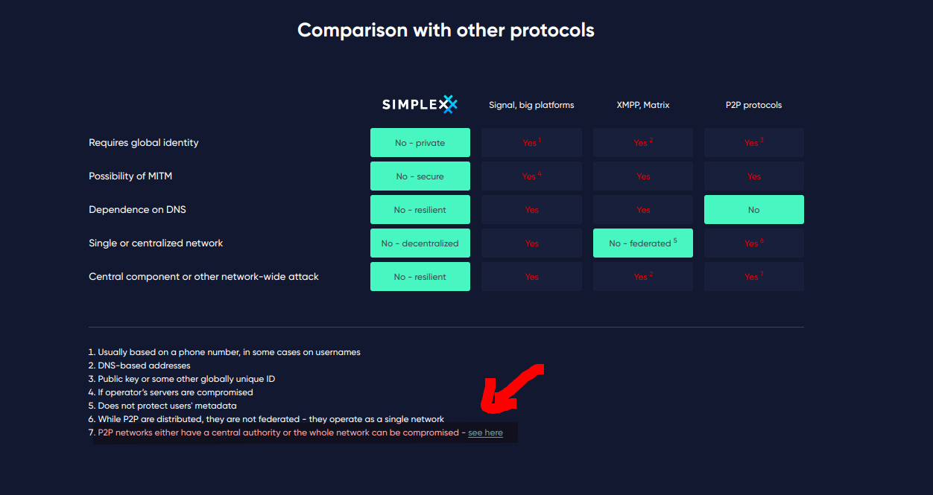Click the "Yes 4" cell in the Signal column
The width and height of the screenshot is (933, 495).
coord(531,176)
